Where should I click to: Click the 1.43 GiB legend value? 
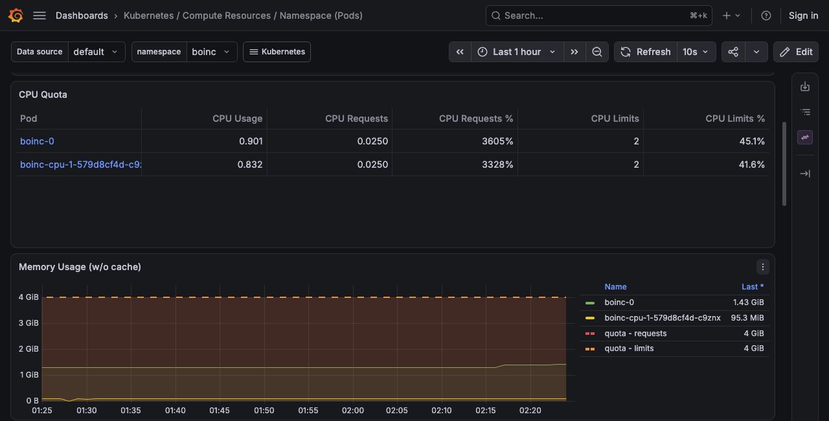pyautogui.click(x=748, y=302)
